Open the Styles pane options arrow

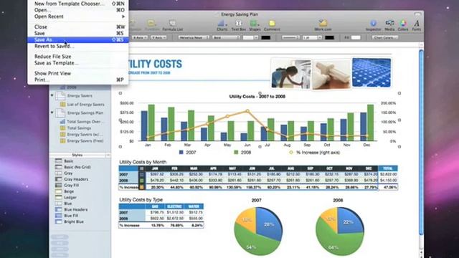coord(108,155)
